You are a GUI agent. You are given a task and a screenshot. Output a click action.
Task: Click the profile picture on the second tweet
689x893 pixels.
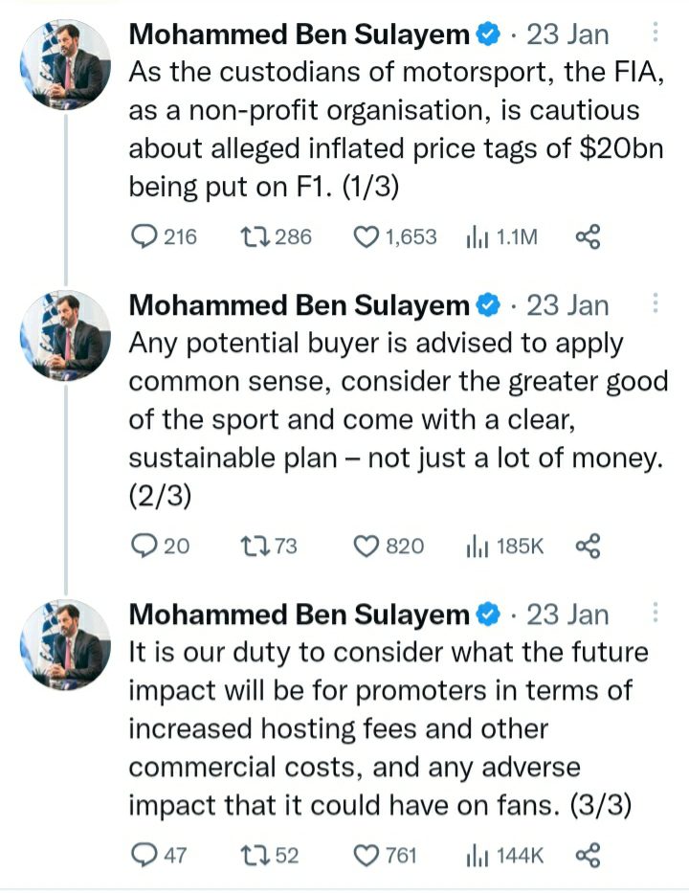65,335
